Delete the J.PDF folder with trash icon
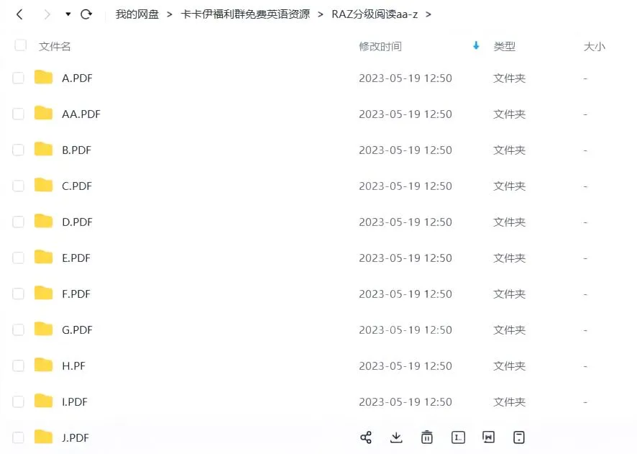The height and width of the screenshot is (454, 637). [427, 437]
